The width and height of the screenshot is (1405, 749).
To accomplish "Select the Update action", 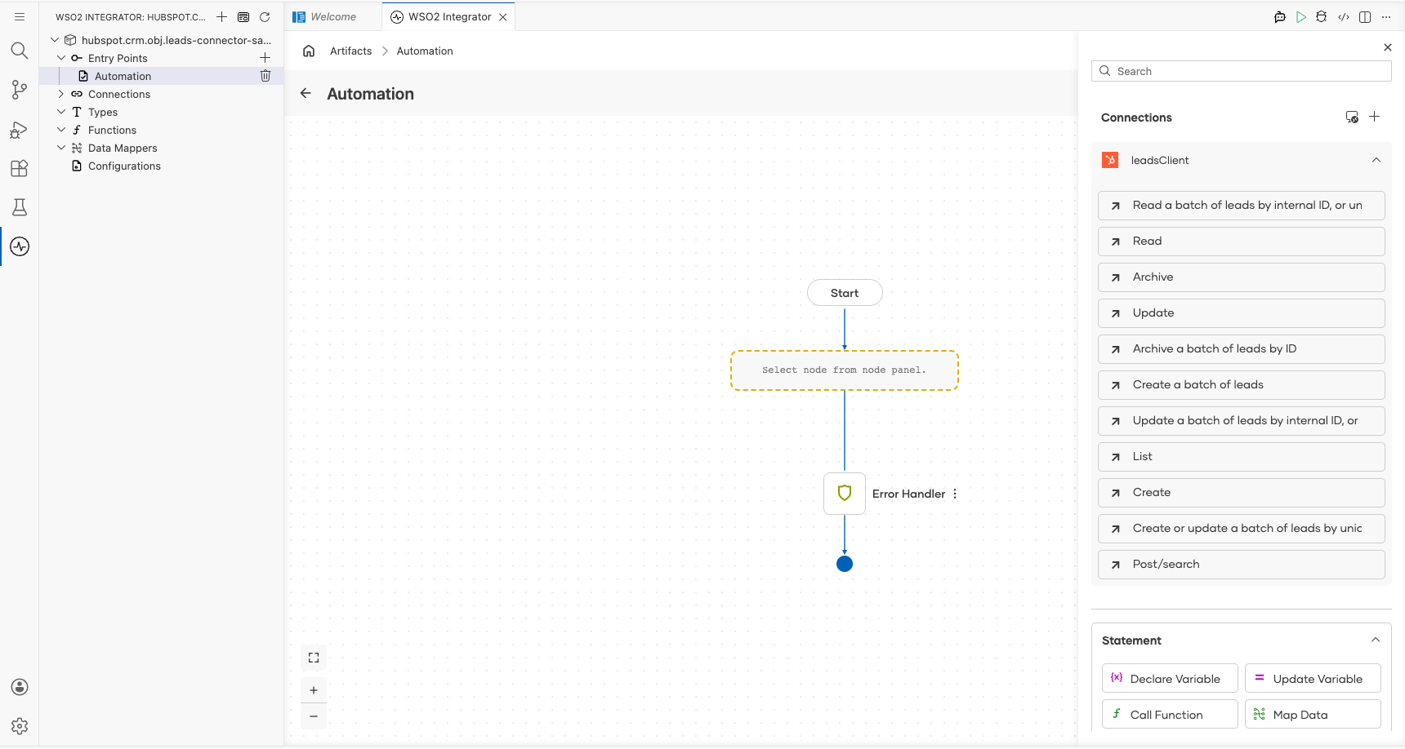I will tap(1242, 312).
